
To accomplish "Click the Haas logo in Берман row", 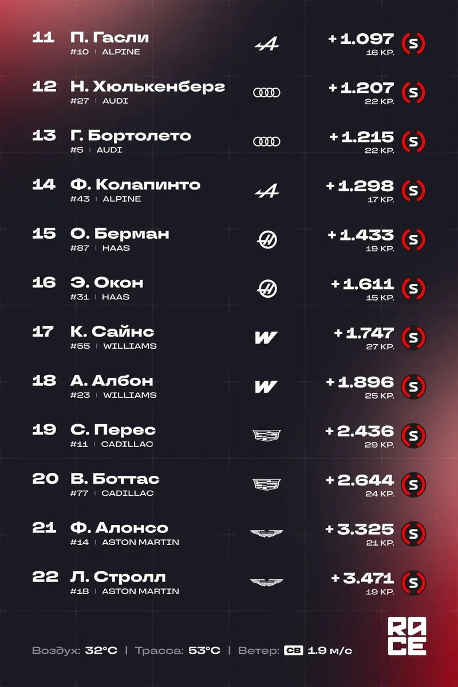I will [x=267, y=239].
